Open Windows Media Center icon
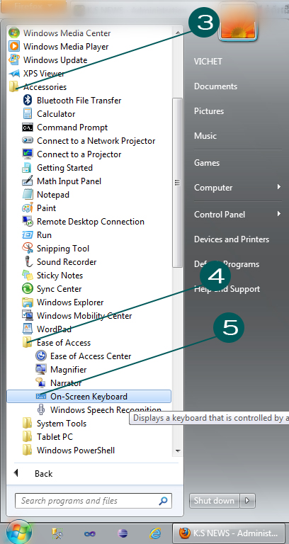 point(14,33)
